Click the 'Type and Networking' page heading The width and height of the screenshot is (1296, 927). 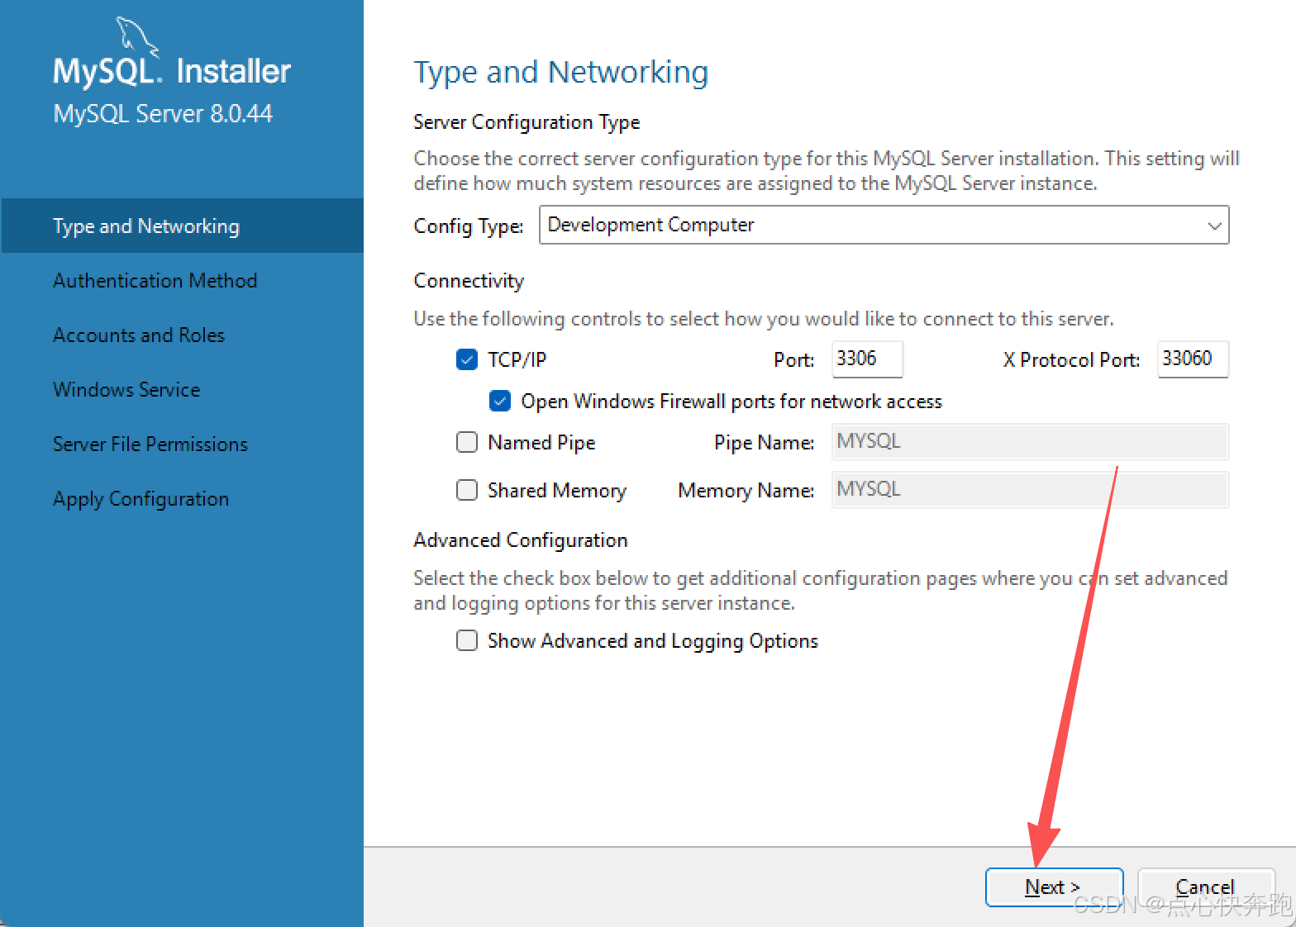click(x=560, y=73)
